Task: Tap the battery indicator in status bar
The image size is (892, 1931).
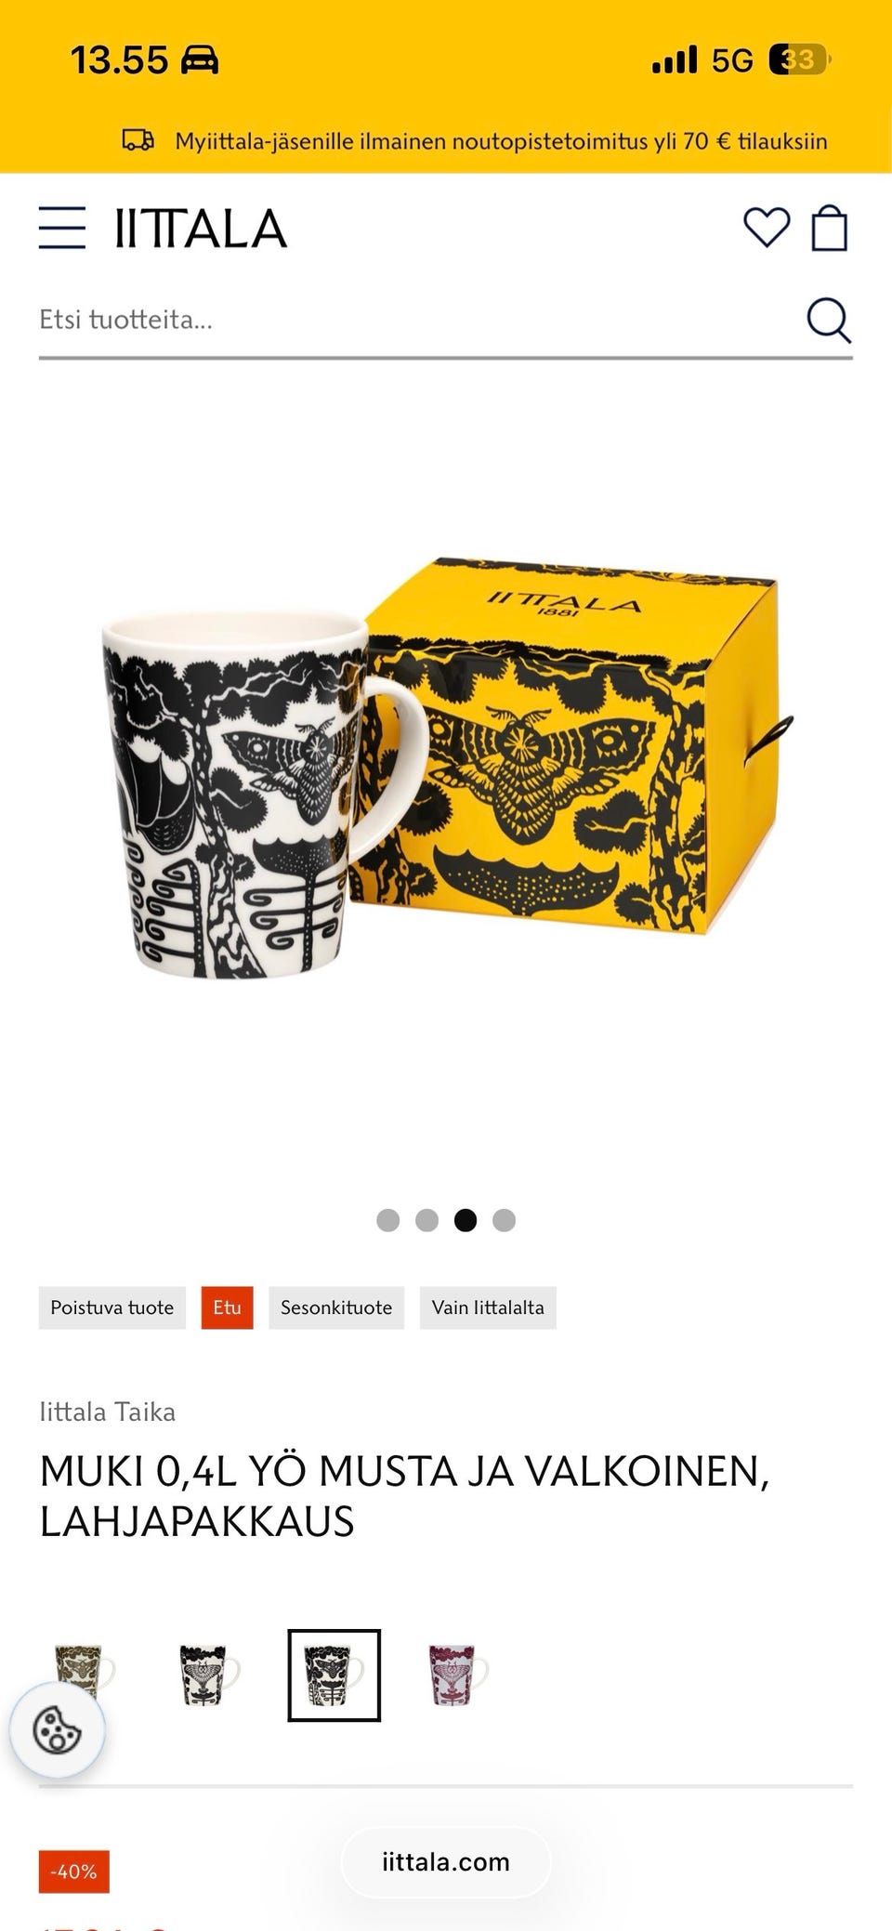Action: pyautogui.click(x=799, y=60)
